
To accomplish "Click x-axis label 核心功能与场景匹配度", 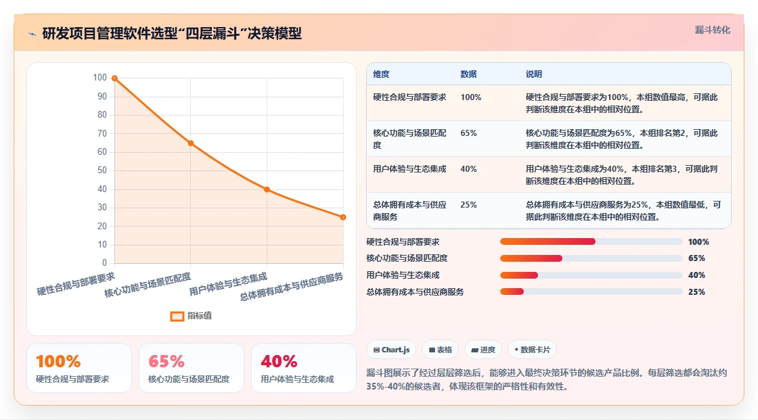I will pyautogui.click(x=148, y=285).
